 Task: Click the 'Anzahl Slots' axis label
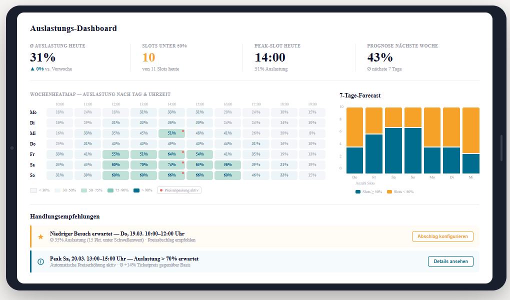coord(365,183)
